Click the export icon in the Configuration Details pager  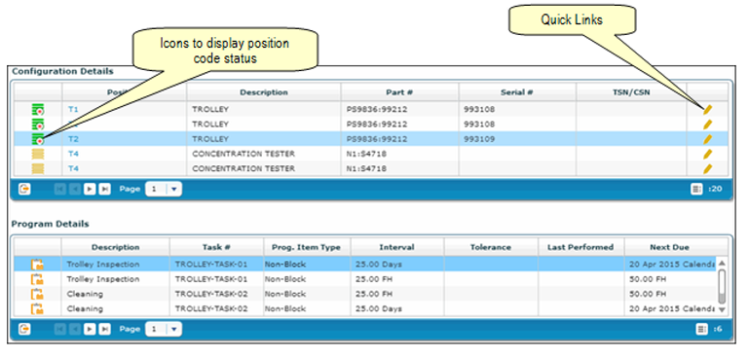24,189
